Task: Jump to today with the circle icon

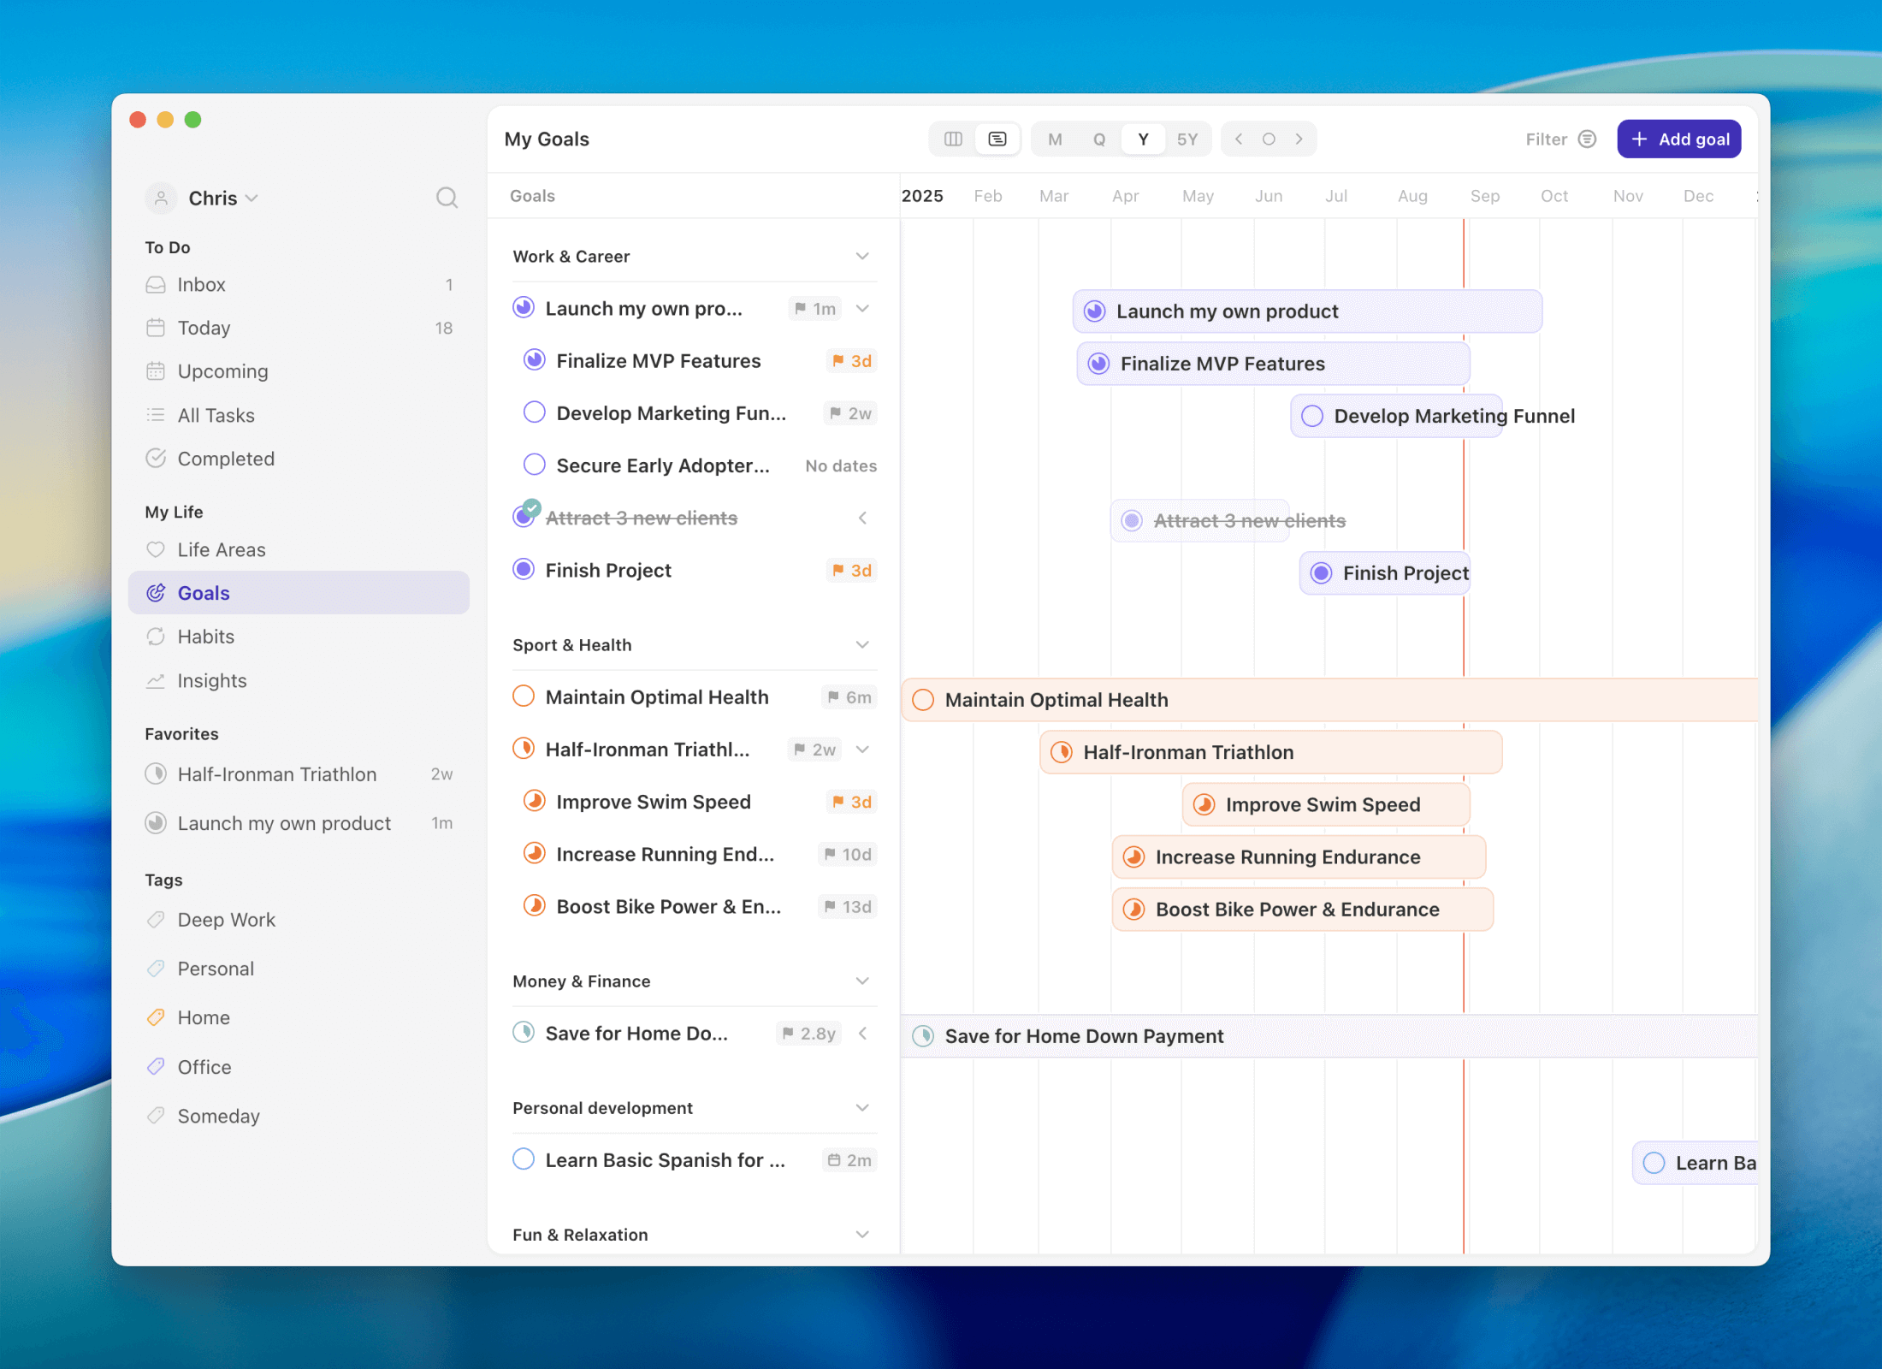Action: [x=1269, y=139]
